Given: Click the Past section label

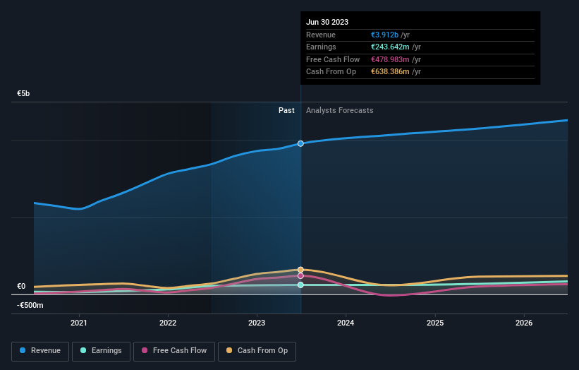Looking at the screenshot, I should 286,111.
